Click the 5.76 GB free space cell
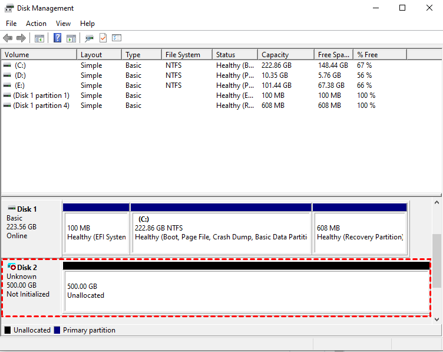The height and width of the screenshot is (352, 443). point(329,75)
